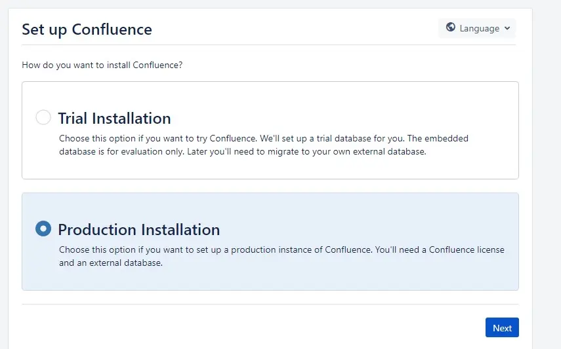
Task: Select the Trial Installation radio button
Action: point(43,118)
